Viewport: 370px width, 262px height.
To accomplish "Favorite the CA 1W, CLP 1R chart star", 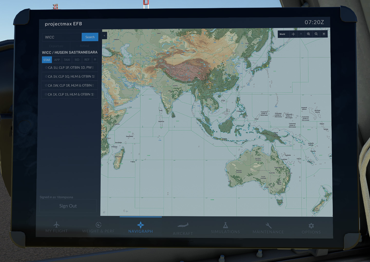I will click(x=46, y=85).
